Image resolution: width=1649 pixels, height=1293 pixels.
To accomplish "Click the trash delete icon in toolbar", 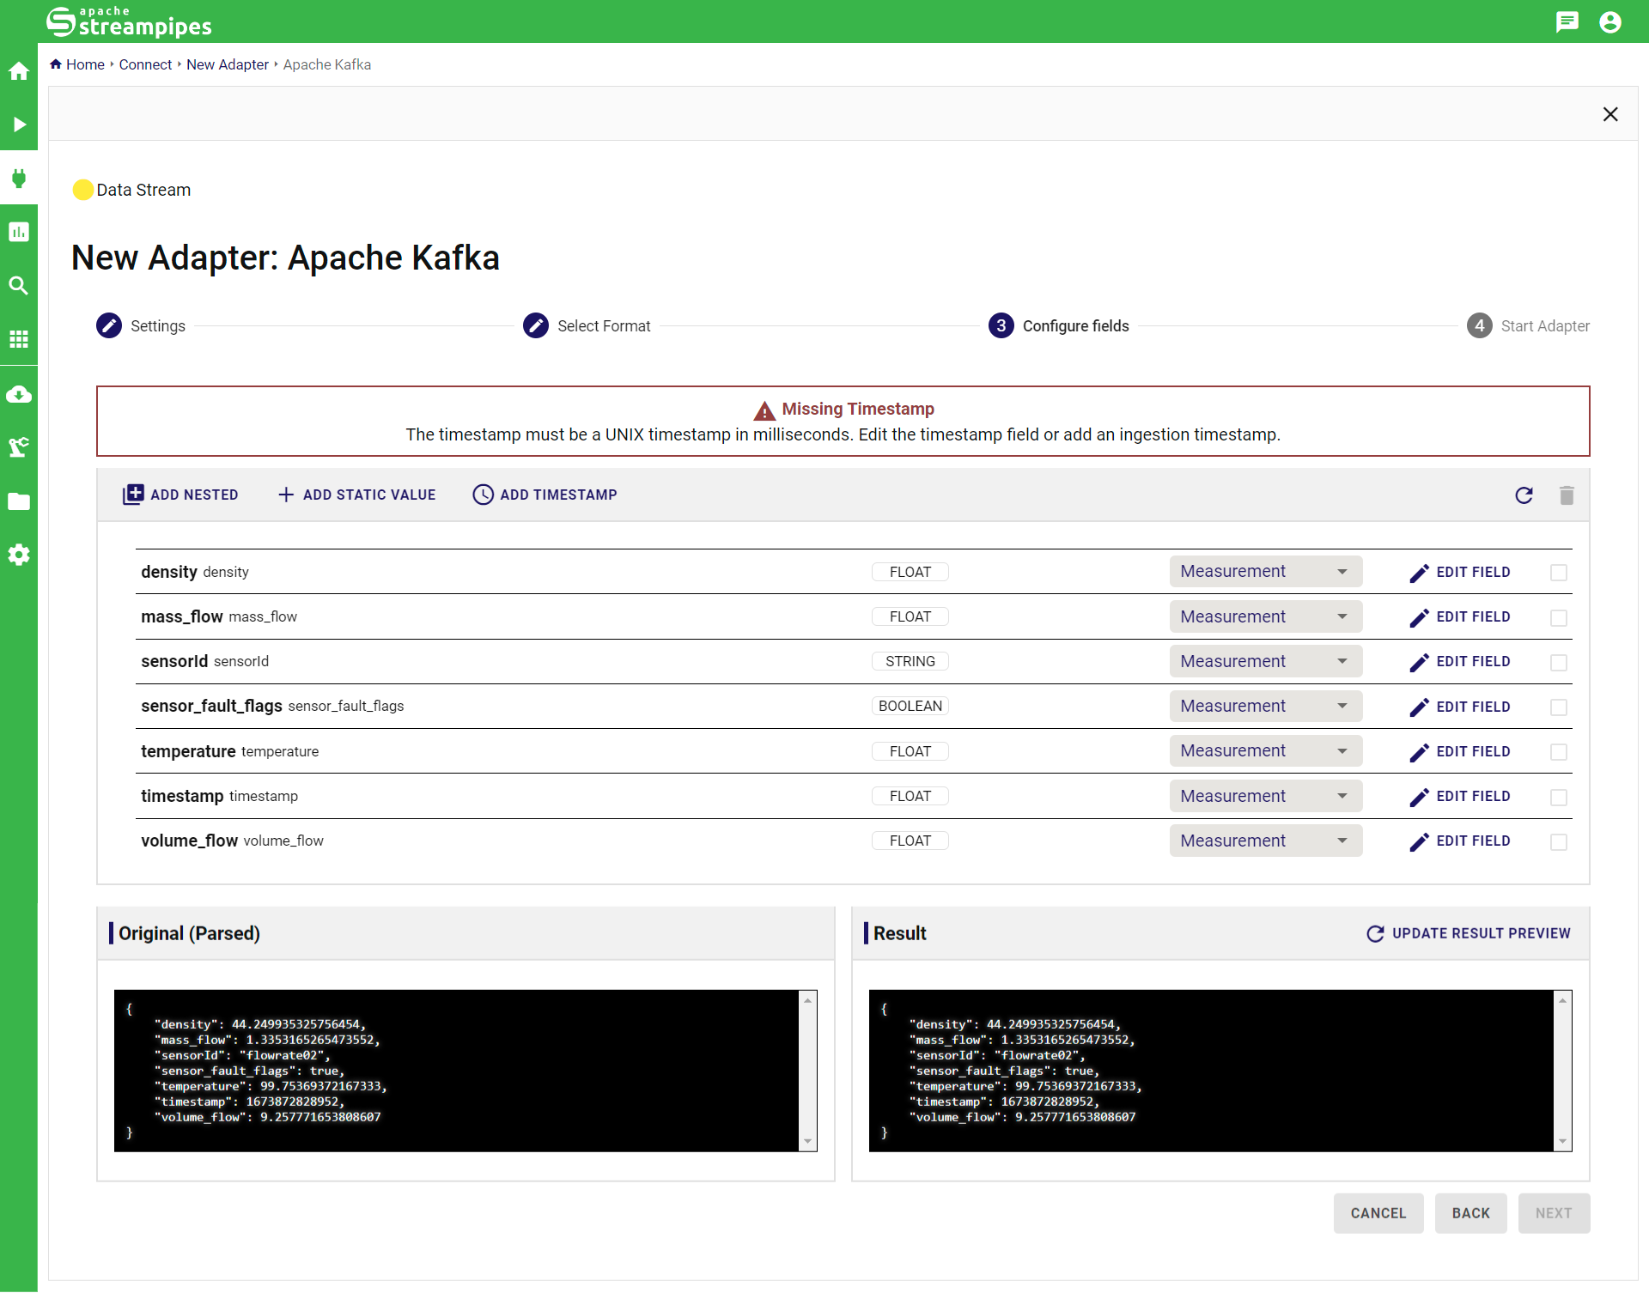I will point(1567,495).
